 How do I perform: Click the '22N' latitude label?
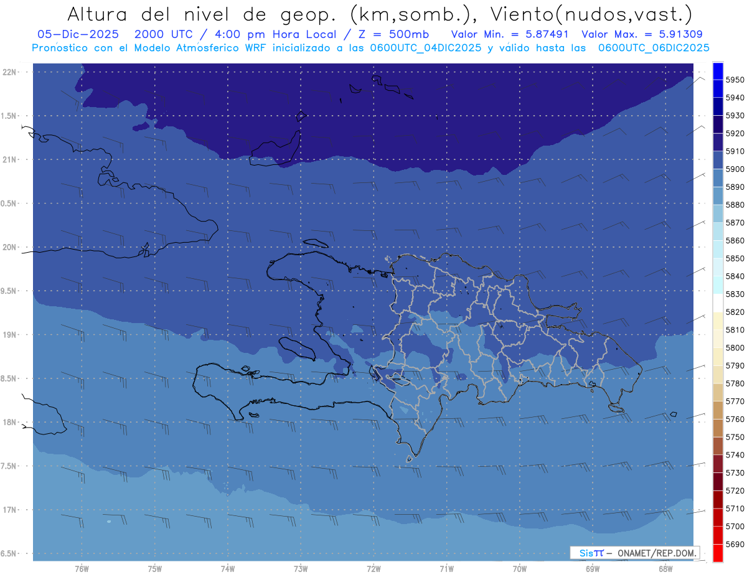tap(9, 72)
